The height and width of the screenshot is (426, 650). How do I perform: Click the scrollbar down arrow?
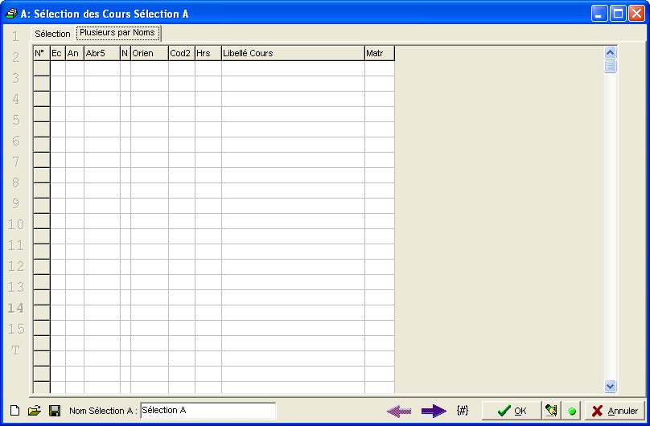(x=611, y=387)
